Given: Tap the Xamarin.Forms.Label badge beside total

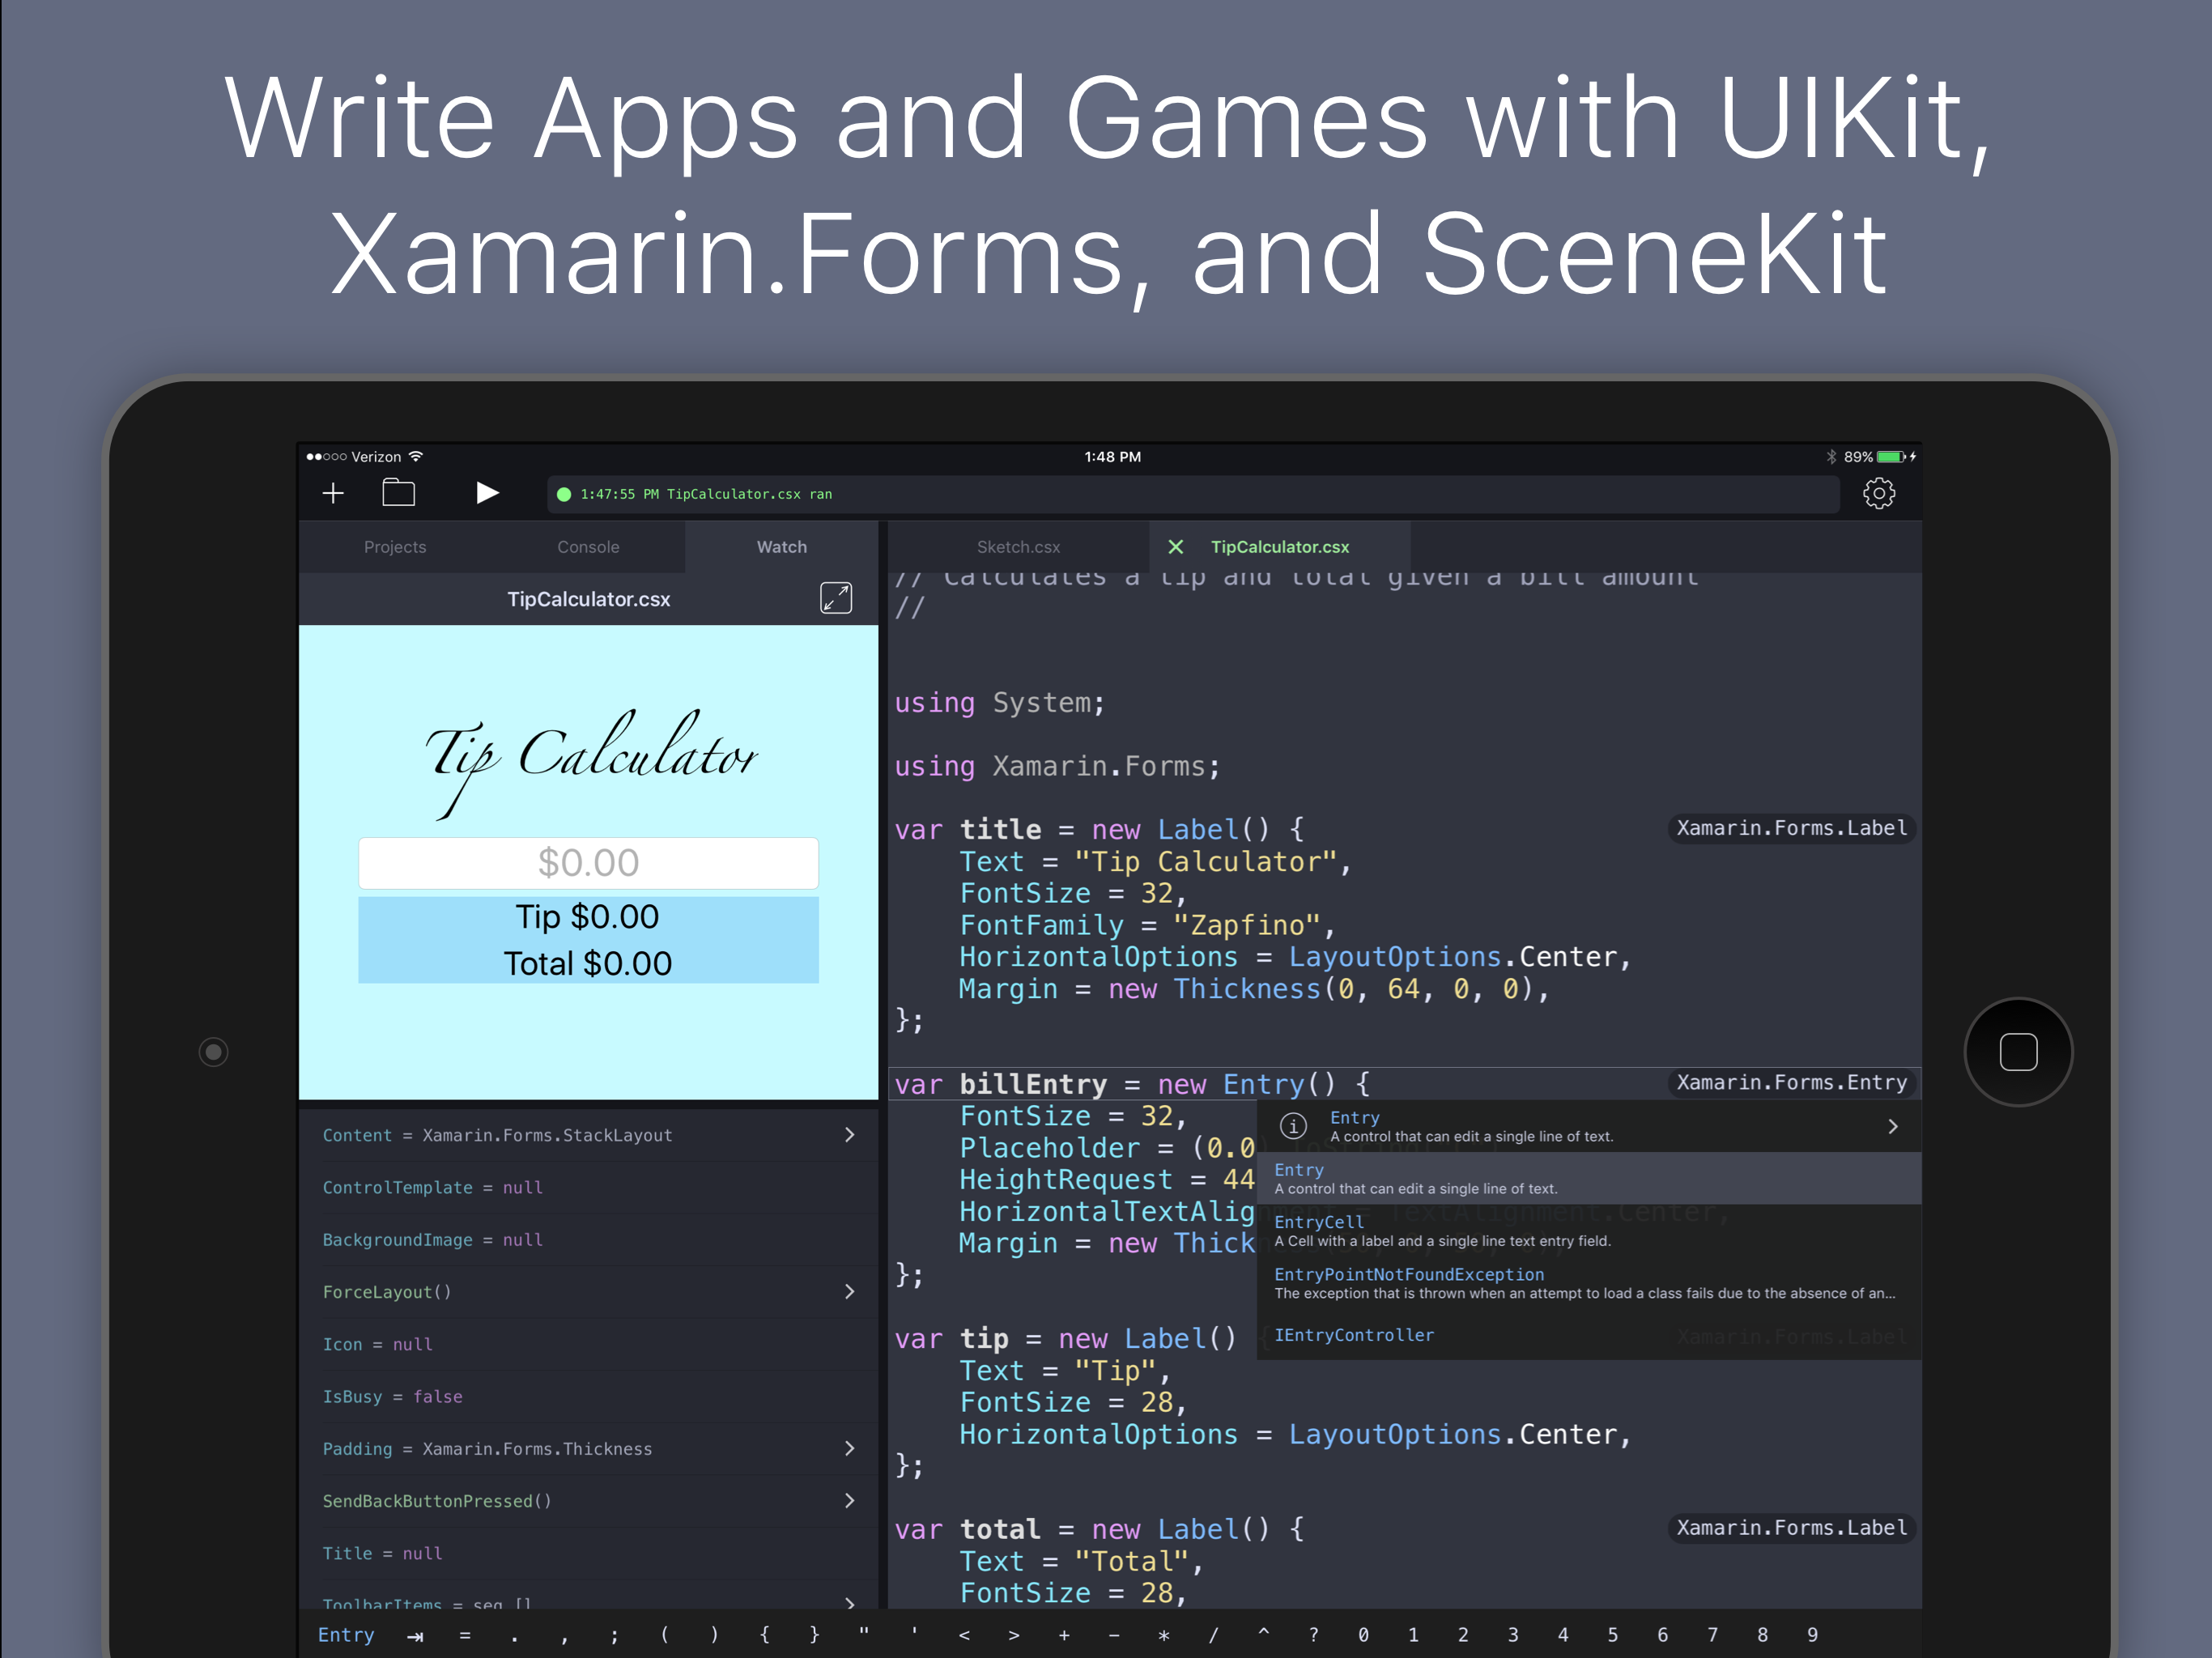Looking at the screenshot, I should click(1791, 1528).
